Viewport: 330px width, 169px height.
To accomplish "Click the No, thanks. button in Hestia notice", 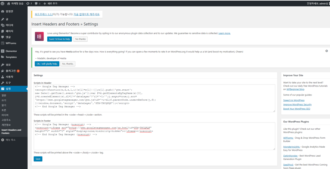I will (68, 64).
